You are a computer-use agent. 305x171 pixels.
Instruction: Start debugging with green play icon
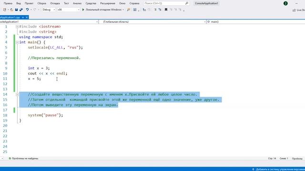pos(83,9)
